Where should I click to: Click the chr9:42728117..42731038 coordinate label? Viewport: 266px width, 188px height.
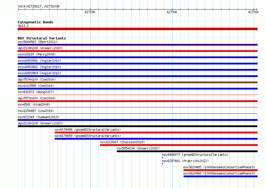click(x=39, y=6)
